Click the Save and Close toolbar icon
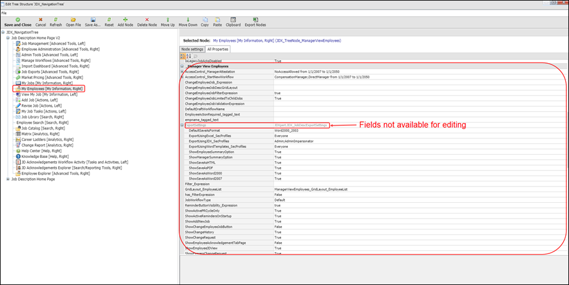This screenshot has width=569, height=285. (x=17, y=20)
